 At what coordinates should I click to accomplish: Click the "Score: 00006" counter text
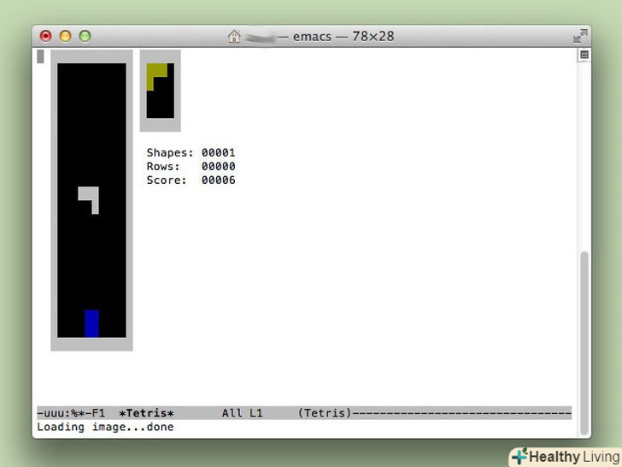coord(191,180)
